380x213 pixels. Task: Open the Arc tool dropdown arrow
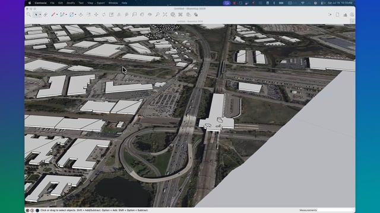(x=66, y=15)
